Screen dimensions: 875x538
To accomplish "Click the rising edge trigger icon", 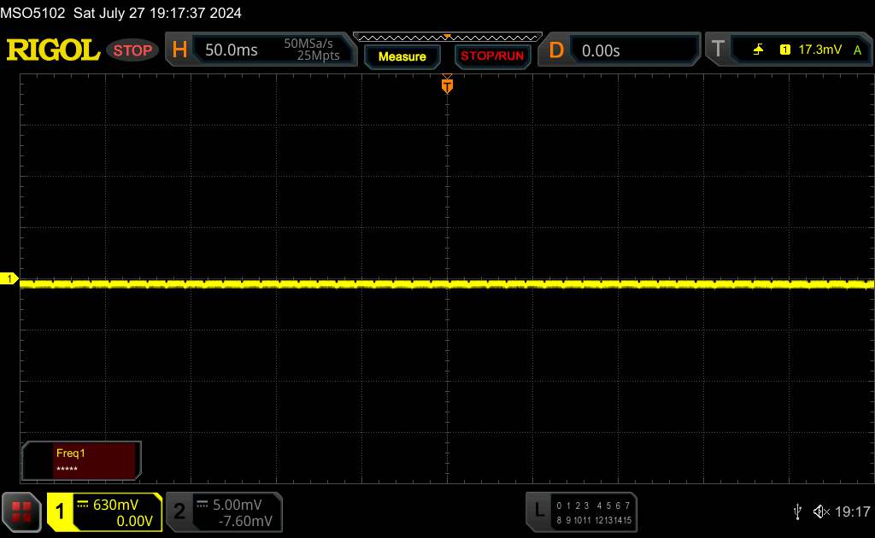I will (x=758, y=50).
